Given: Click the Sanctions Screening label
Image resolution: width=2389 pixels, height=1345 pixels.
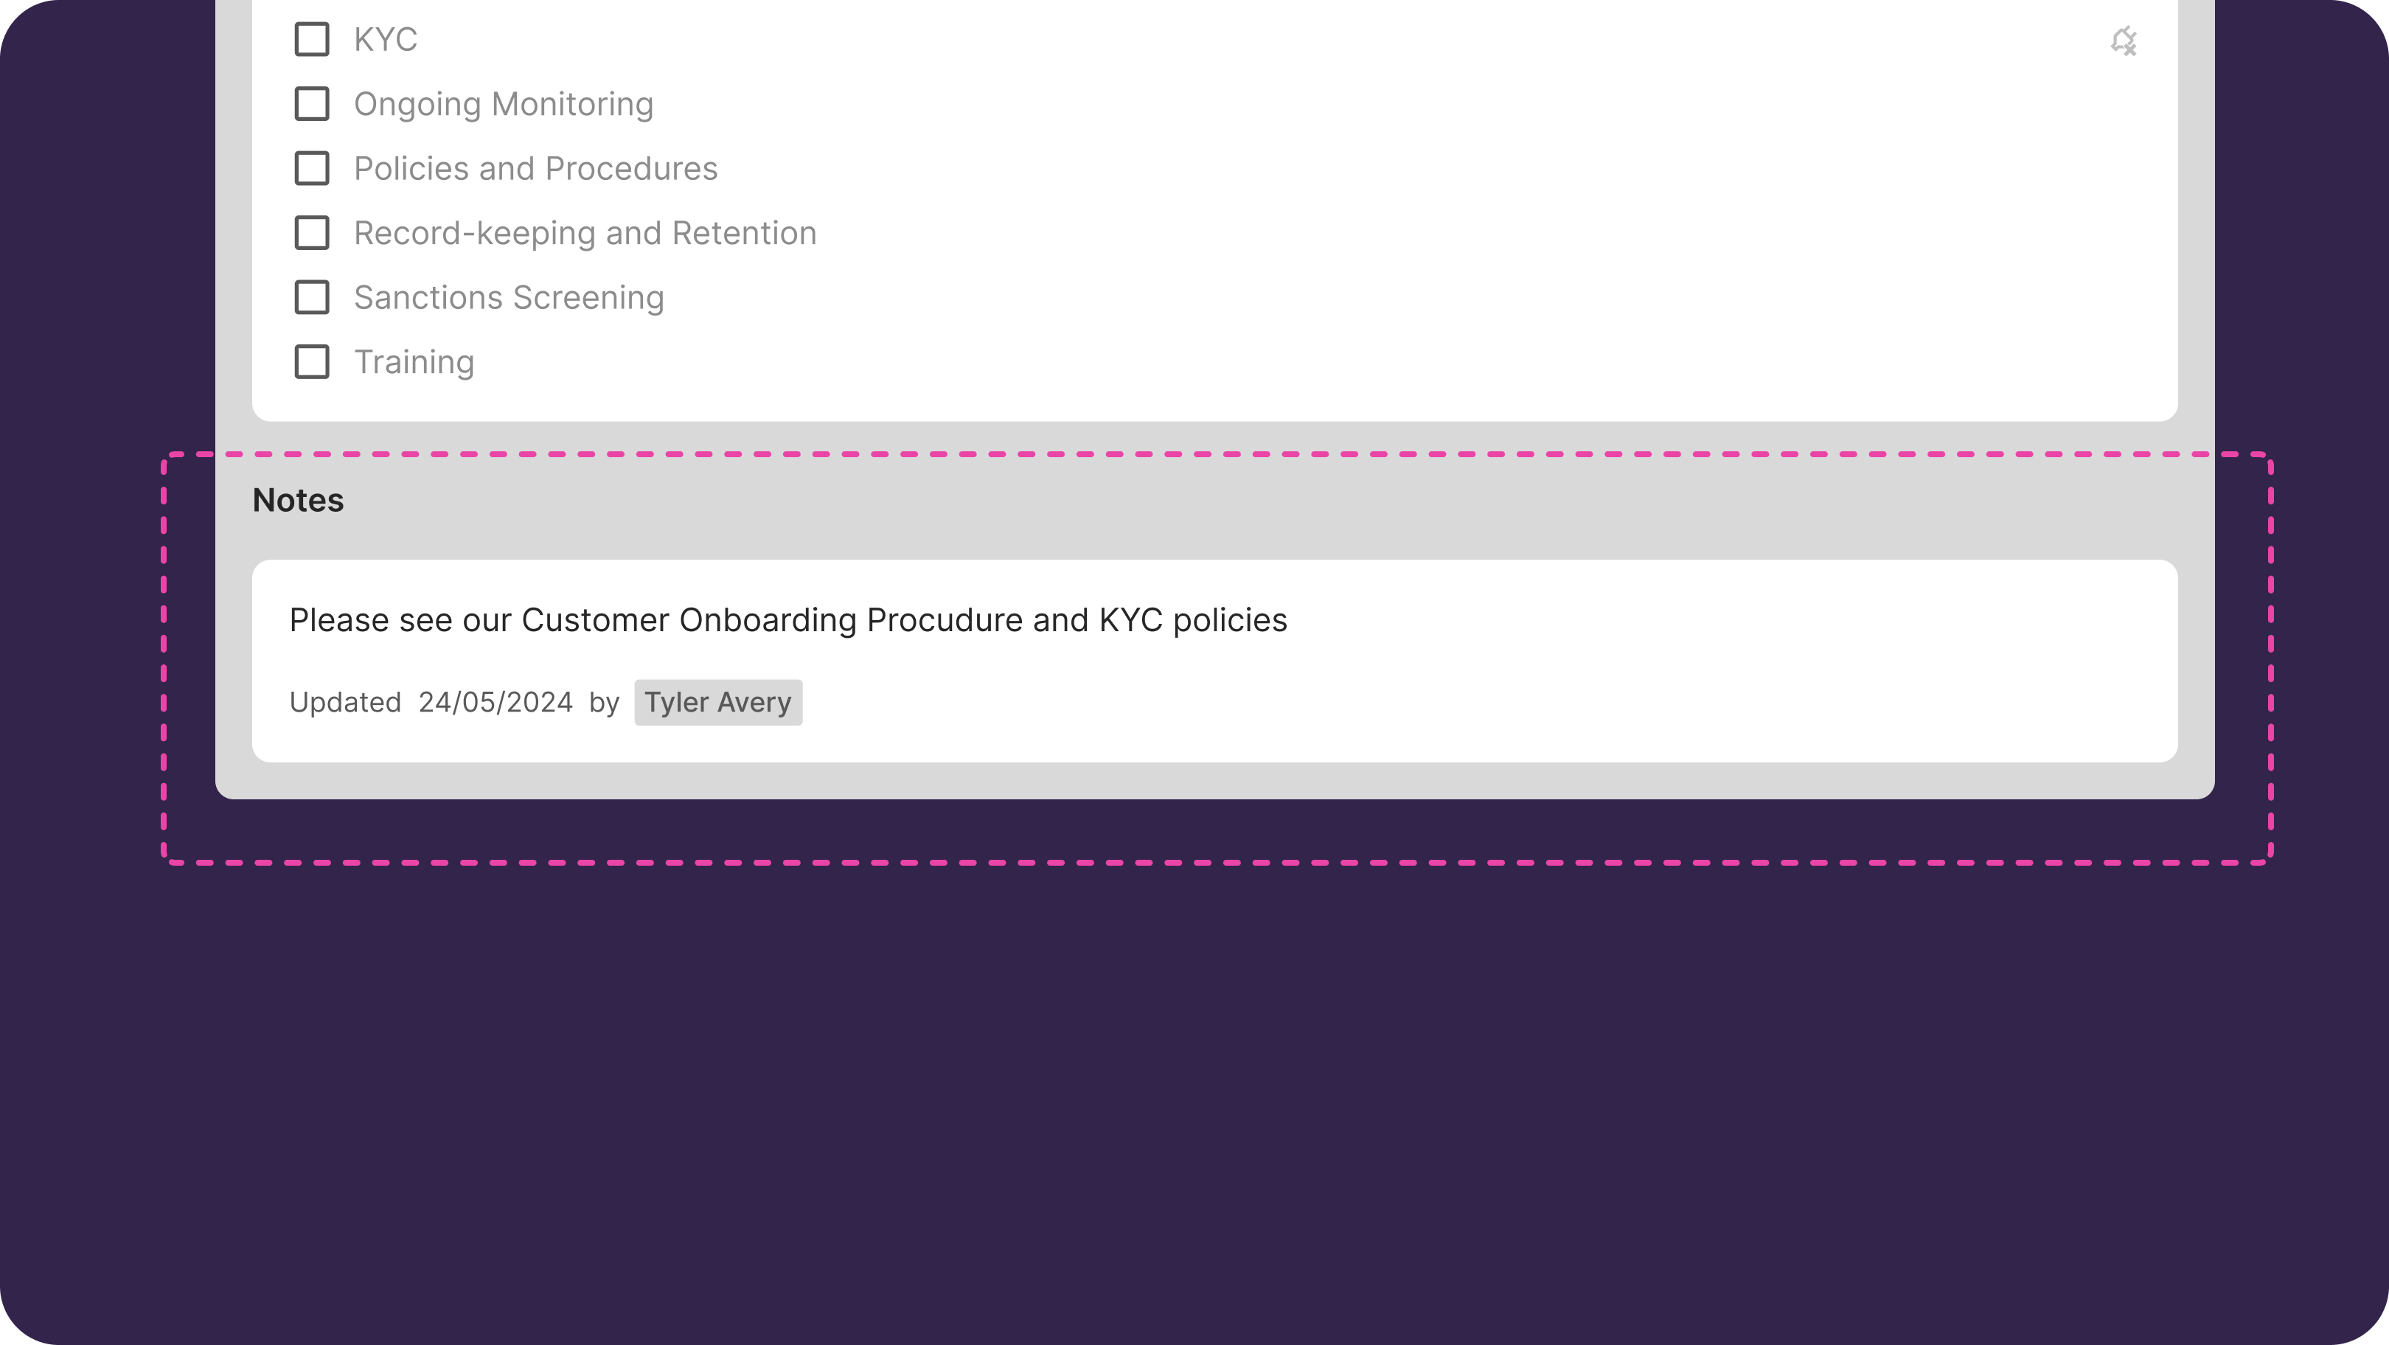Looking at the screenshot, I should click(x=510, y=298).
